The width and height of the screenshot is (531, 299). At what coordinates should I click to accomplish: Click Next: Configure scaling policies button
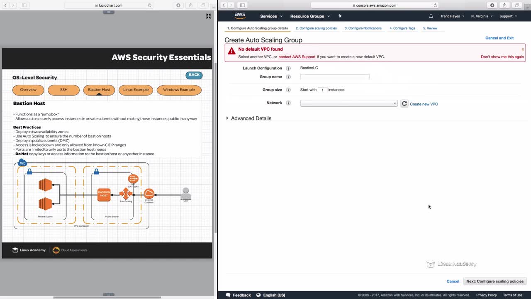pos(495,281)
